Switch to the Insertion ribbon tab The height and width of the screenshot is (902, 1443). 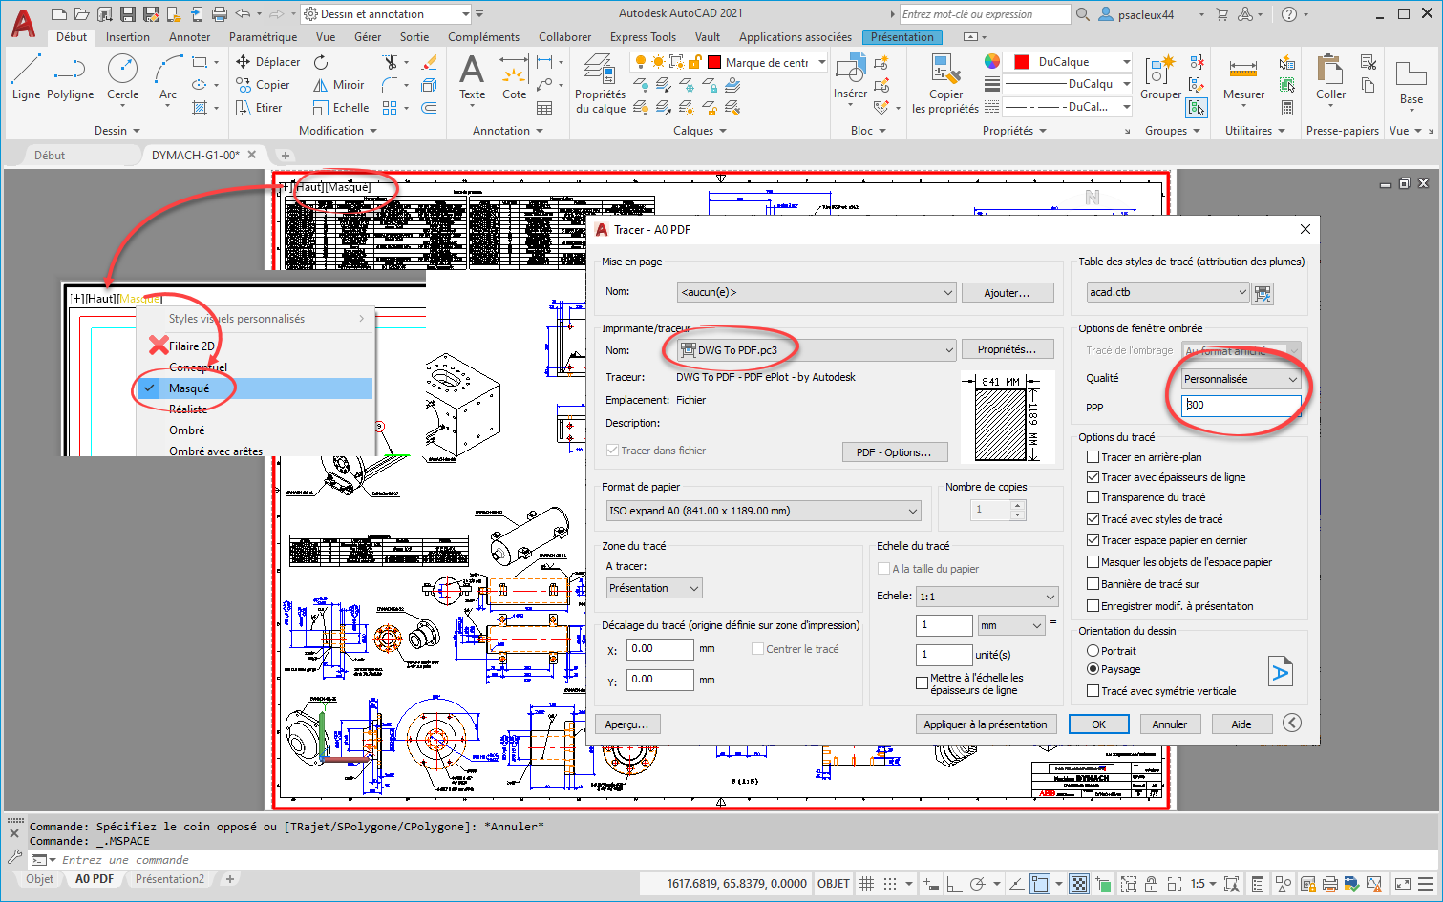(x=128, y=37)
